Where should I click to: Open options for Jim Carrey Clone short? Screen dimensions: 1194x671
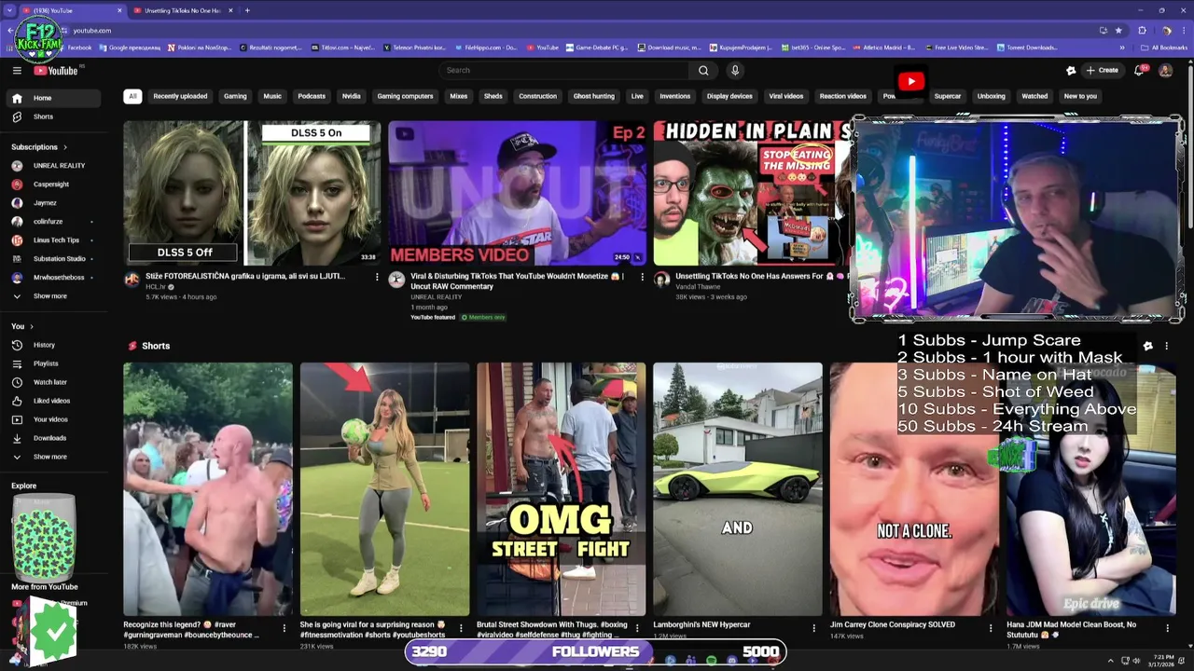click(x=991, y=628)
